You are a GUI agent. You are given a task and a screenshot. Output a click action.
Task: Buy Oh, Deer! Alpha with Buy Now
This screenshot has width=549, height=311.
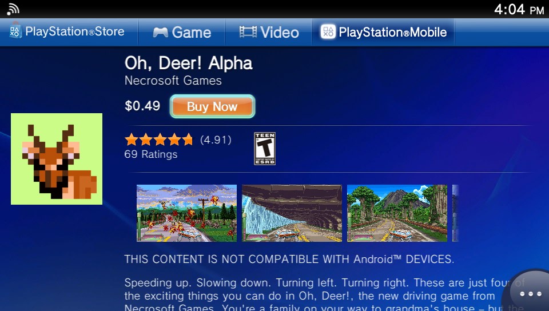pos(212,106)
